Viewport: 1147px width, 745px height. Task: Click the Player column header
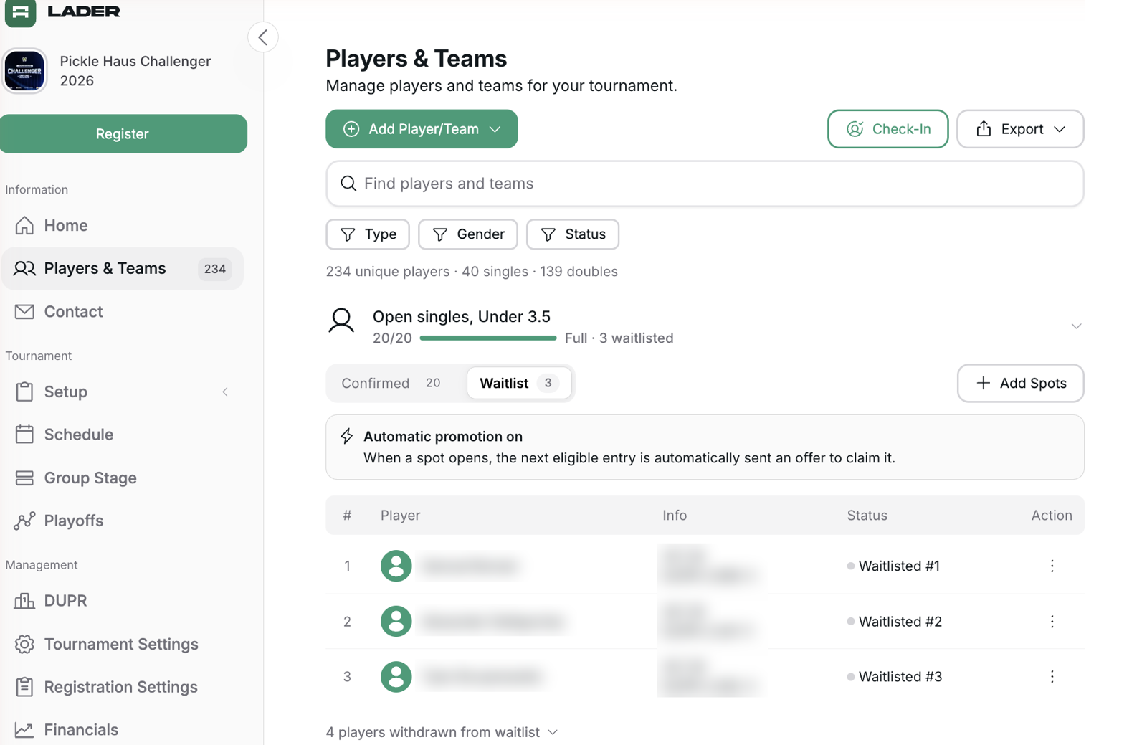click(401, 516)
